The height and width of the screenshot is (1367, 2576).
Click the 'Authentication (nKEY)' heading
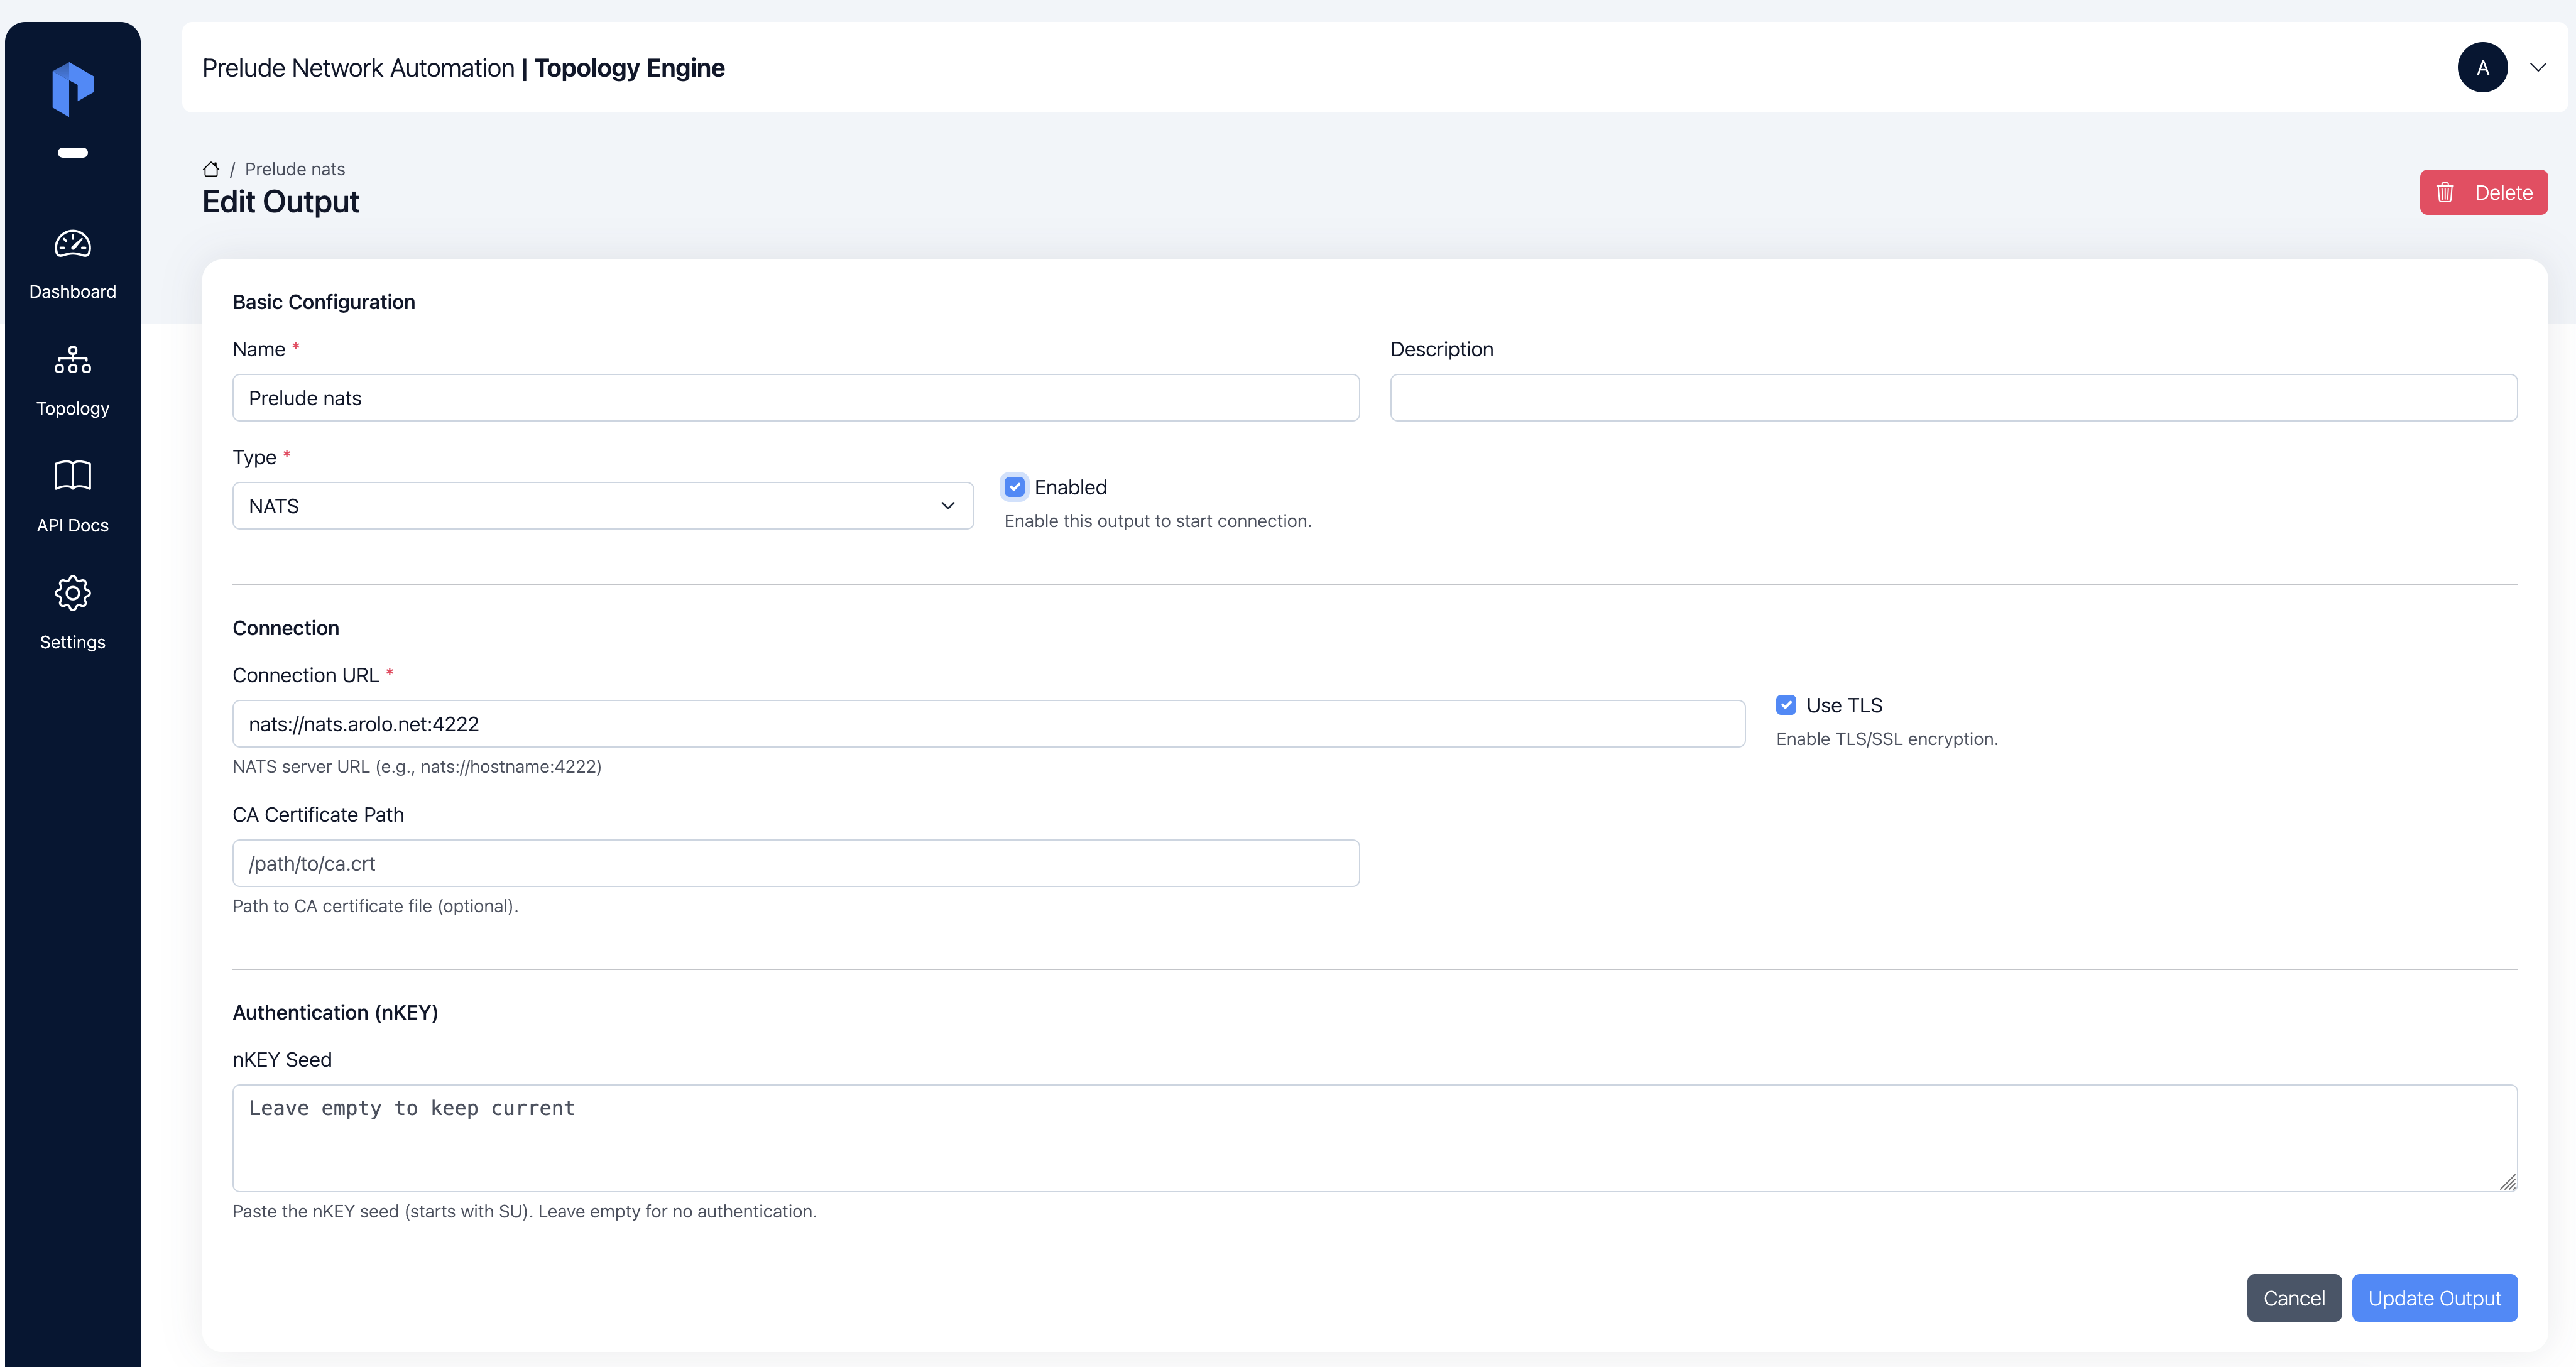point(335,1013)
